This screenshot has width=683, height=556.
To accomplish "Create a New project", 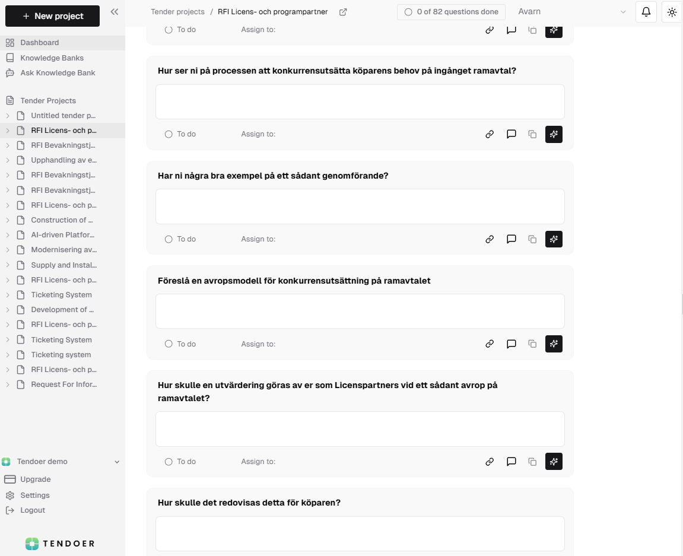I will click(52, 16).
